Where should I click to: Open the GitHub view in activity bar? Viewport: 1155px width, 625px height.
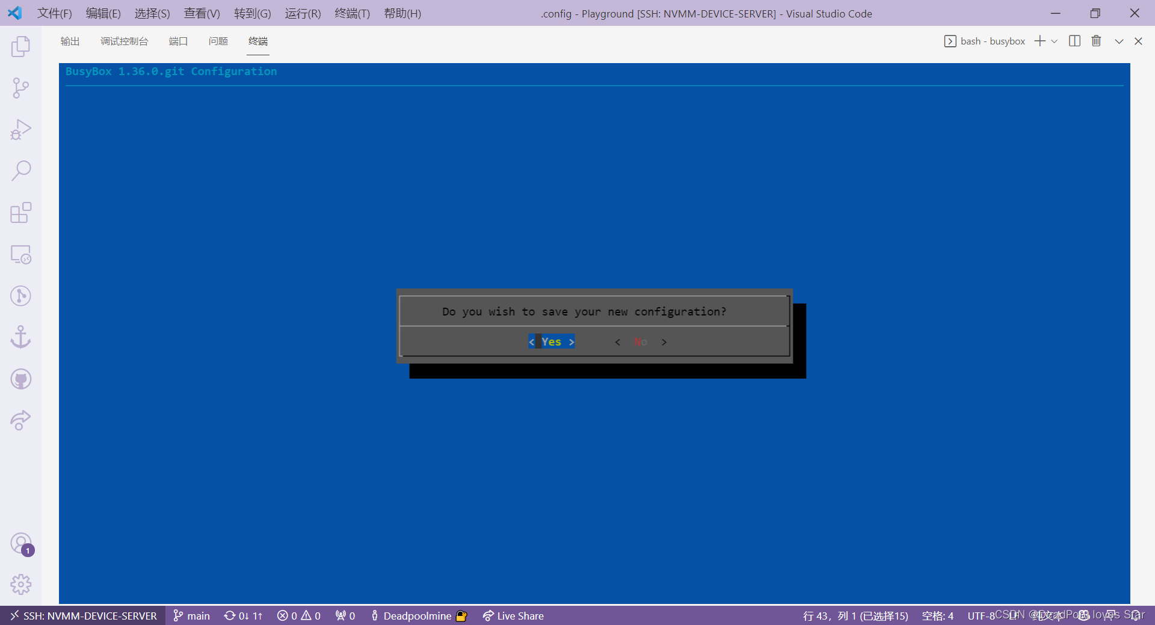point(20,379)
